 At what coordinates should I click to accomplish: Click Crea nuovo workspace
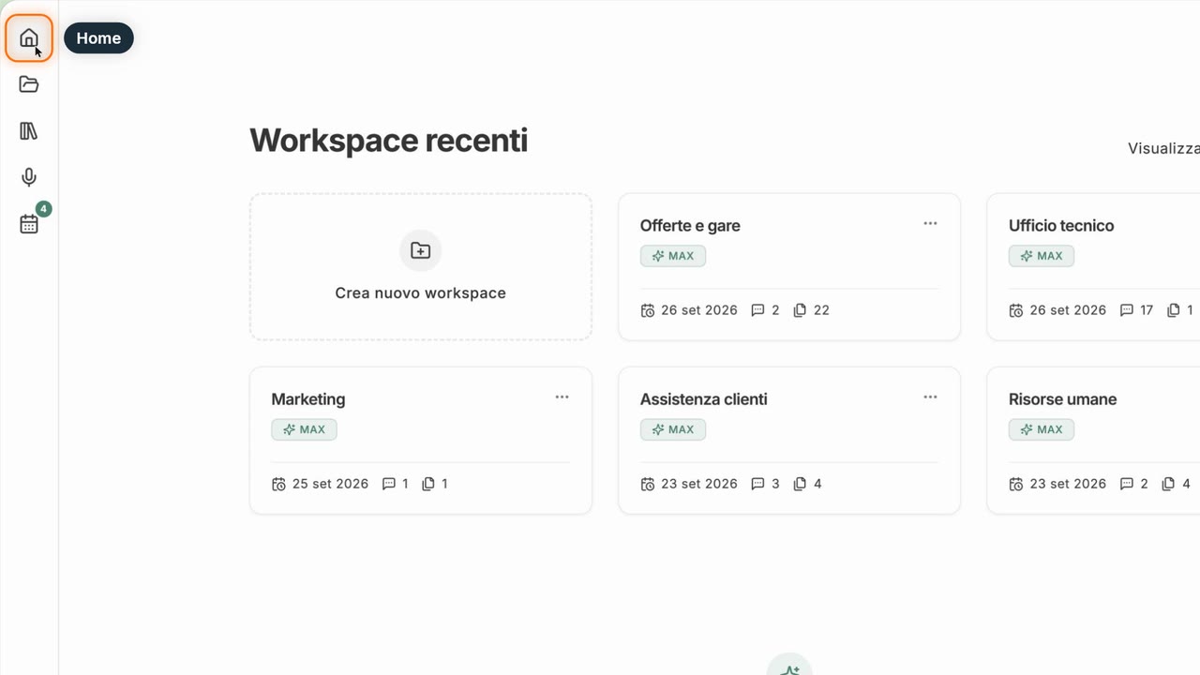click(421, 267)
